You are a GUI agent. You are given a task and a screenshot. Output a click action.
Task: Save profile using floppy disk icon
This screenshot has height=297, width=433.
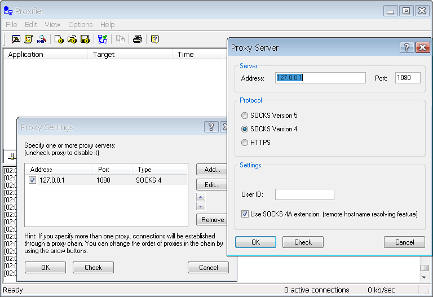coord(85,39)
